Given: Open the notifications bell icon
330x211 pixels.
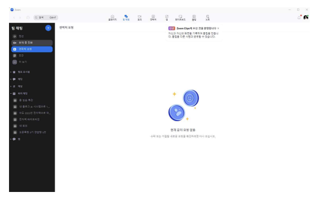Looking at the screenshot, I should [299, 17].
